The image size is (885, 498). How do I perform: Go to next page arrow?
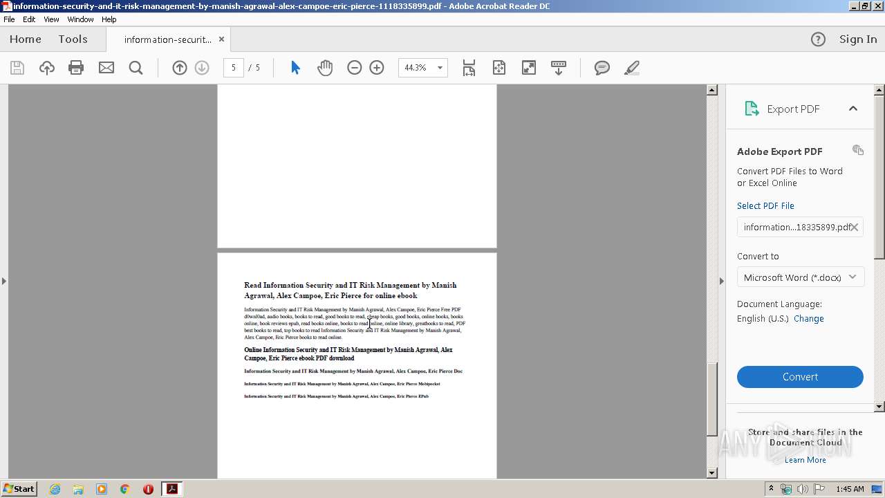point(202,68)
